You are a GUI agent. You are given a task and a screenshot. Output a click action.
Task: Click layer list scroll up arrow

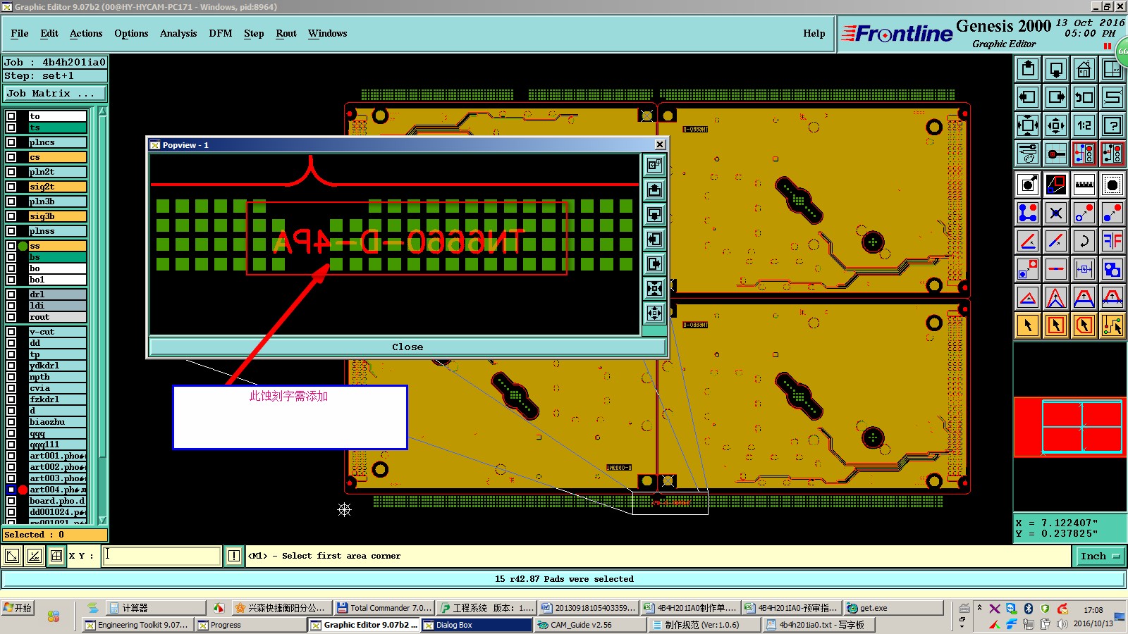[102, 111]
